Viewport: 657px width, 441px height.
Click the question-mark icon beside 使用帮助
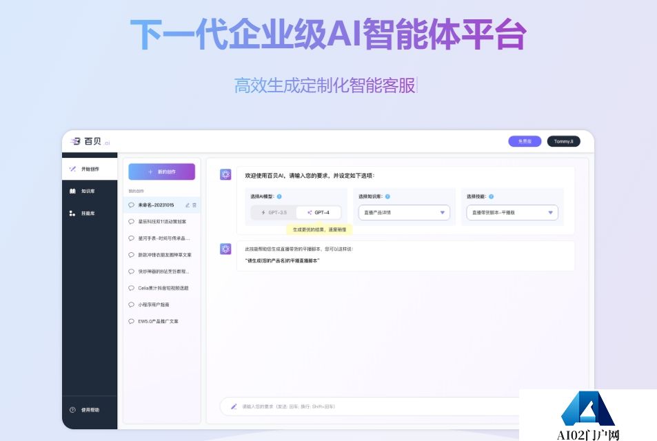tap(72, 410)
